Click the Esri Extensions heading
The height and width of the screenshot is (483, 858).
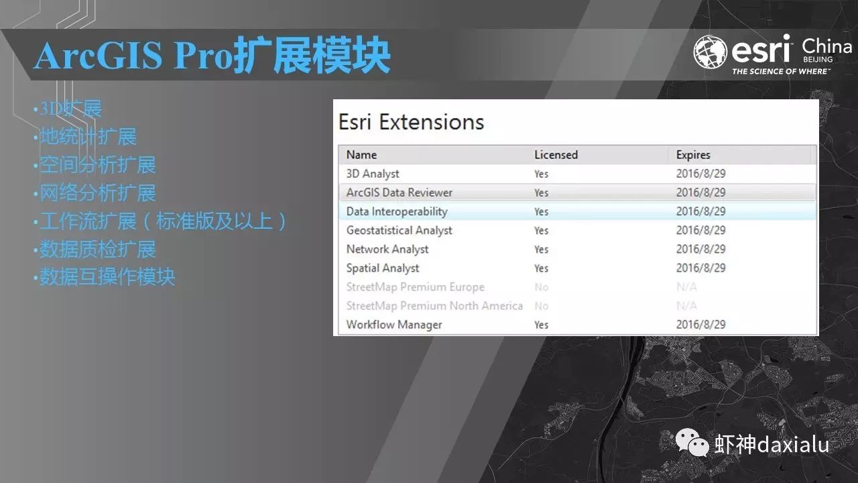(x=411, y=122)
